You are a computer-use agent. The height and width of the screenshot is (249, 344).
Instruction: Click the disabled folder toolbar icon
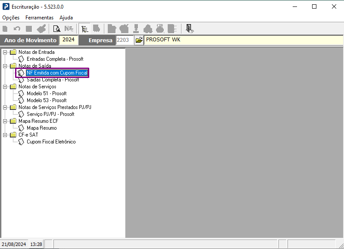pos(112,29)
